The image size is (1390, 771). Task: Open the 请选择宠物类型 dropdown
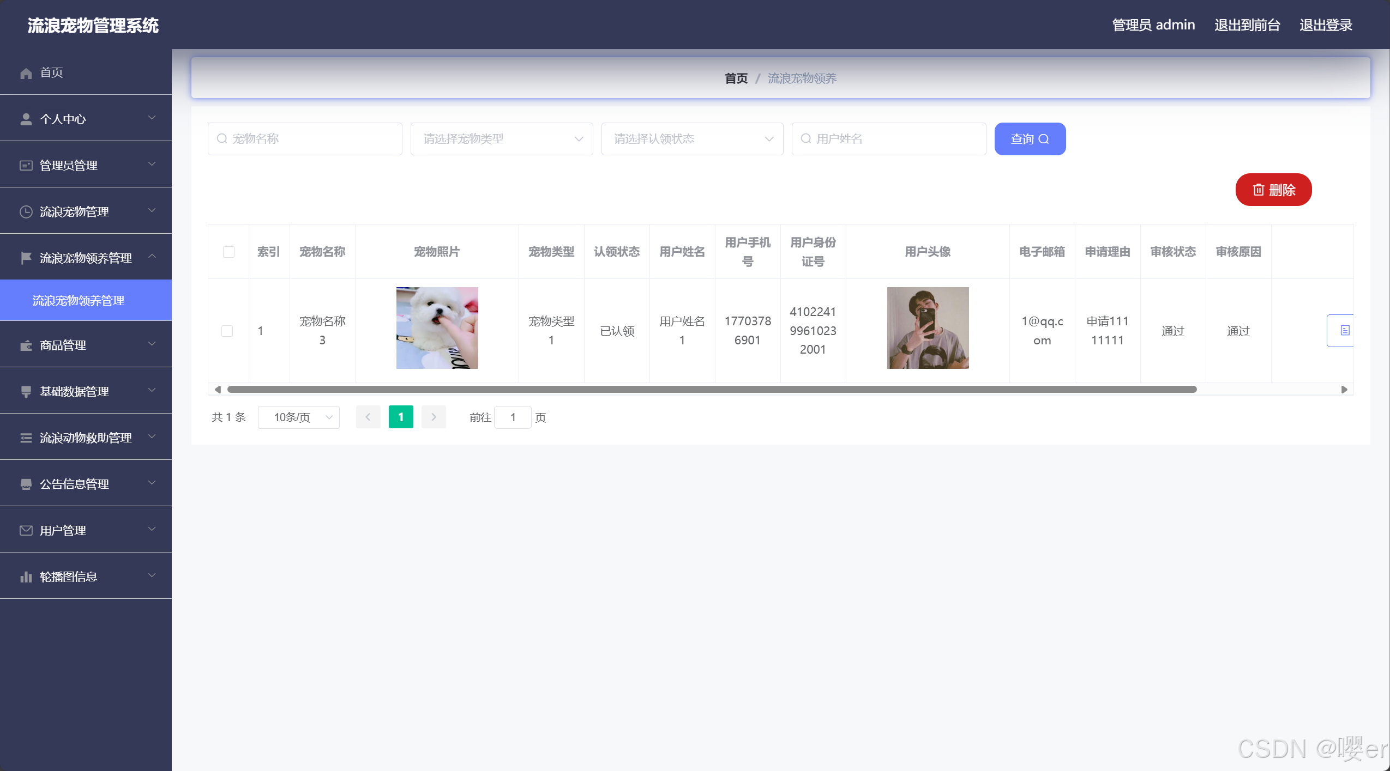point(501,138)
